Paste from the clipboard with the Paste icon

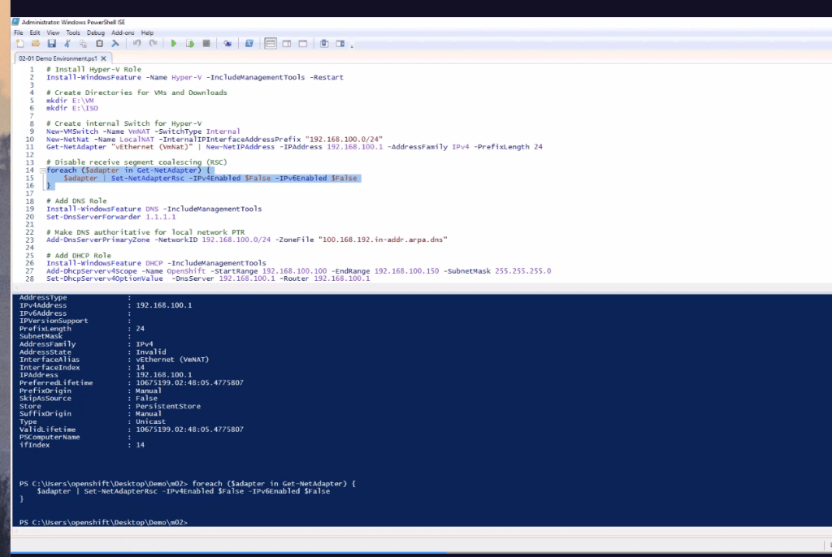click(x=99, y=44)
